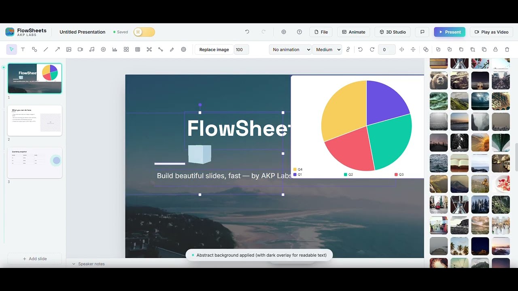This screenshot has height=291, width=518.
Task: Rotate element clockwise
Action: click(x=372, y=49)
